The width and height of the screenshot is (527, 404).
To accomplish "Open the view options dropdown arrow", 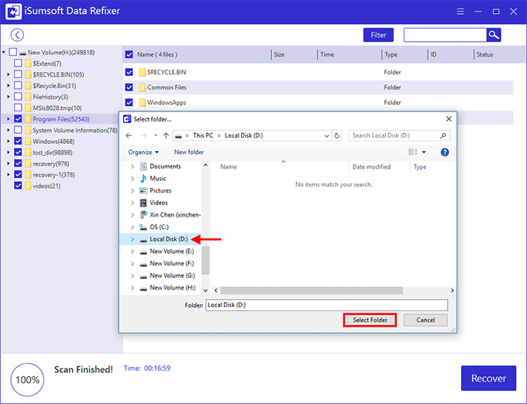I will (424, 152).
